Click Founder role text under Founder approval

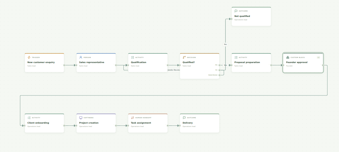tap(289, 66)
